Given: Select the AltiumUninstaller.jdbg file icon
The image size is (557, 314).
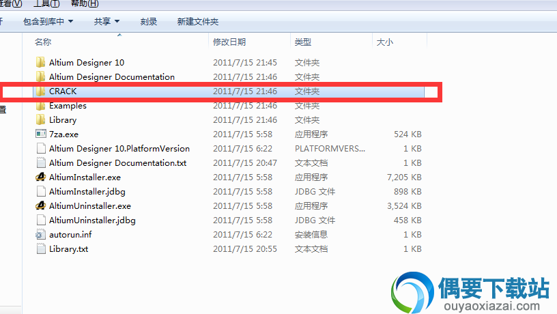Looking at the screenshot, I should pos(41,220).
